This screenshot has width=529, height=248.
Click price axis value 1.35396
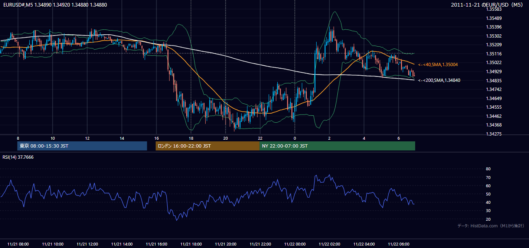(x=494, y=27)
